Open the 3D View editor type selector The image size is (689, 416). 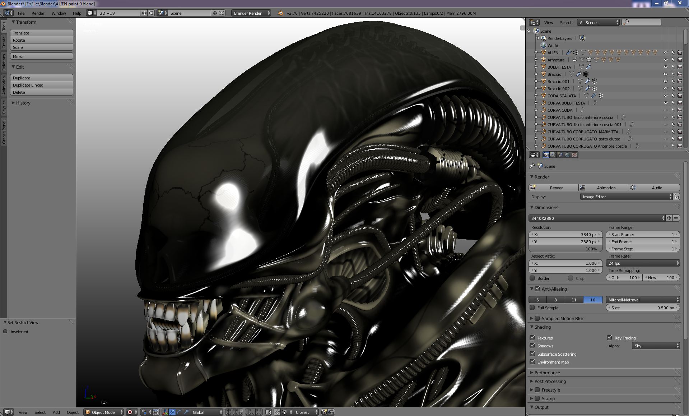[8, 412]
